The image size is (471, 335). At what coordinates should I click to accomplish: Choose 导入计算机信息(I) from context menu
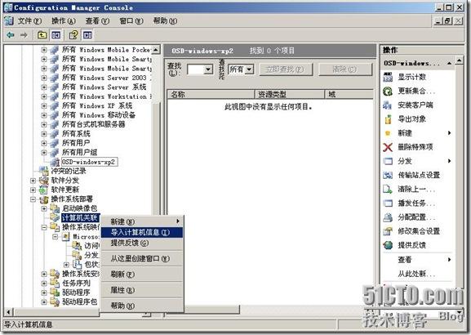coord(142,232)
